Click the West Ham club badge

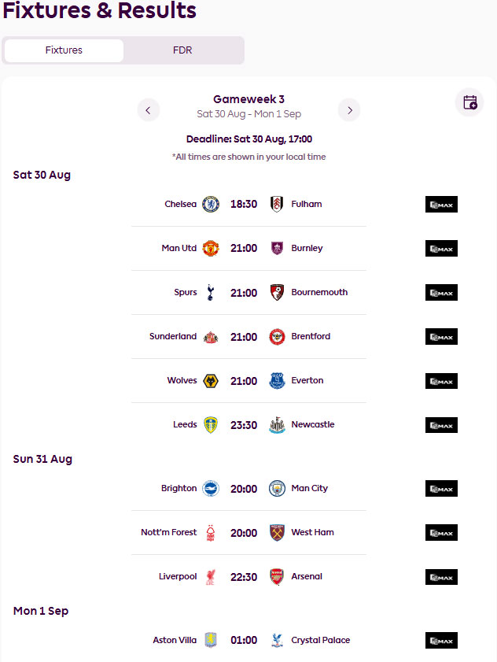pyautogui.click(x=277, y=532)
